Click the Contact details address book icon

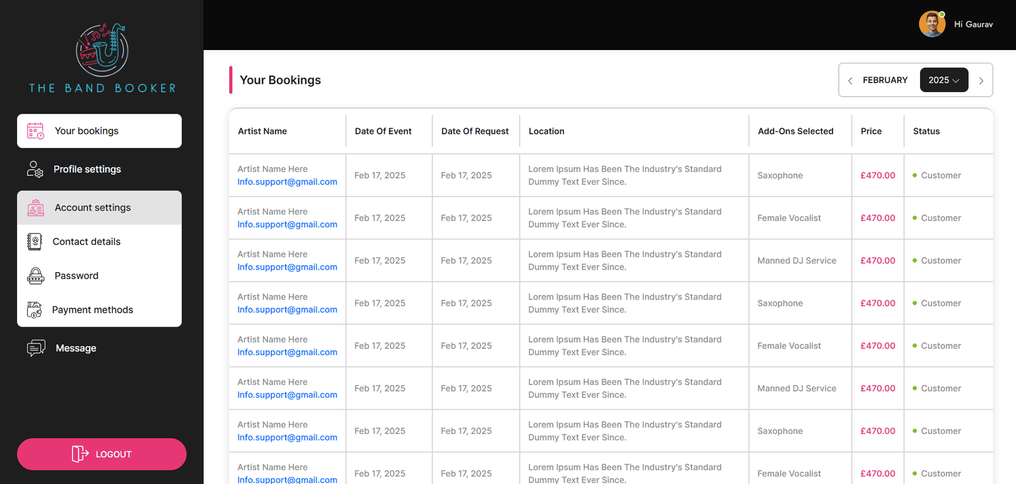pyautogui.click(x=35, y=242)
